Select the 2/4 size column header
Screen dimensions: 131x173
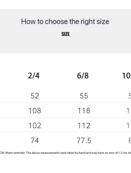point(34,76)
